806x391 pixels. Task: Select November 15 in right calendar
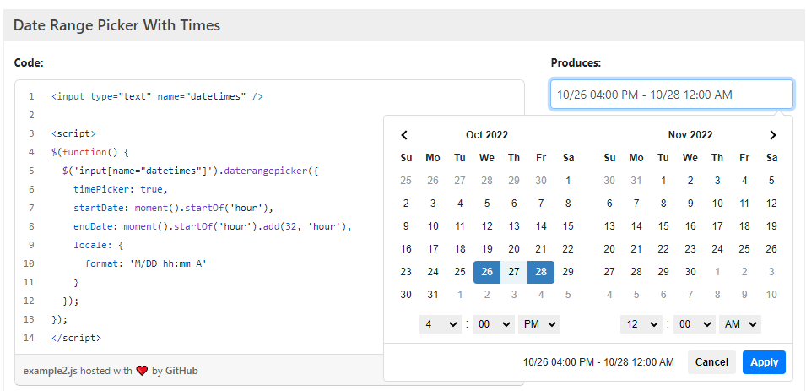tap(663, 226)
